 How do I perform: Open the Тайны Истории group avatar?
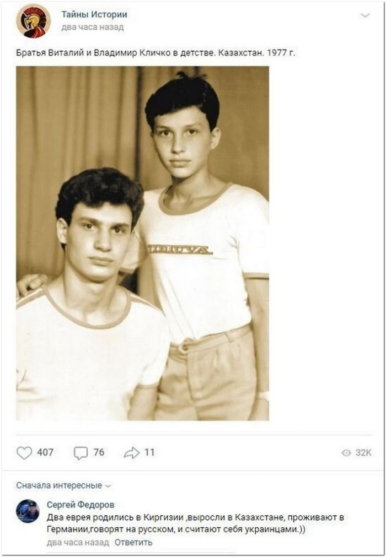click(x=34, y=21)
